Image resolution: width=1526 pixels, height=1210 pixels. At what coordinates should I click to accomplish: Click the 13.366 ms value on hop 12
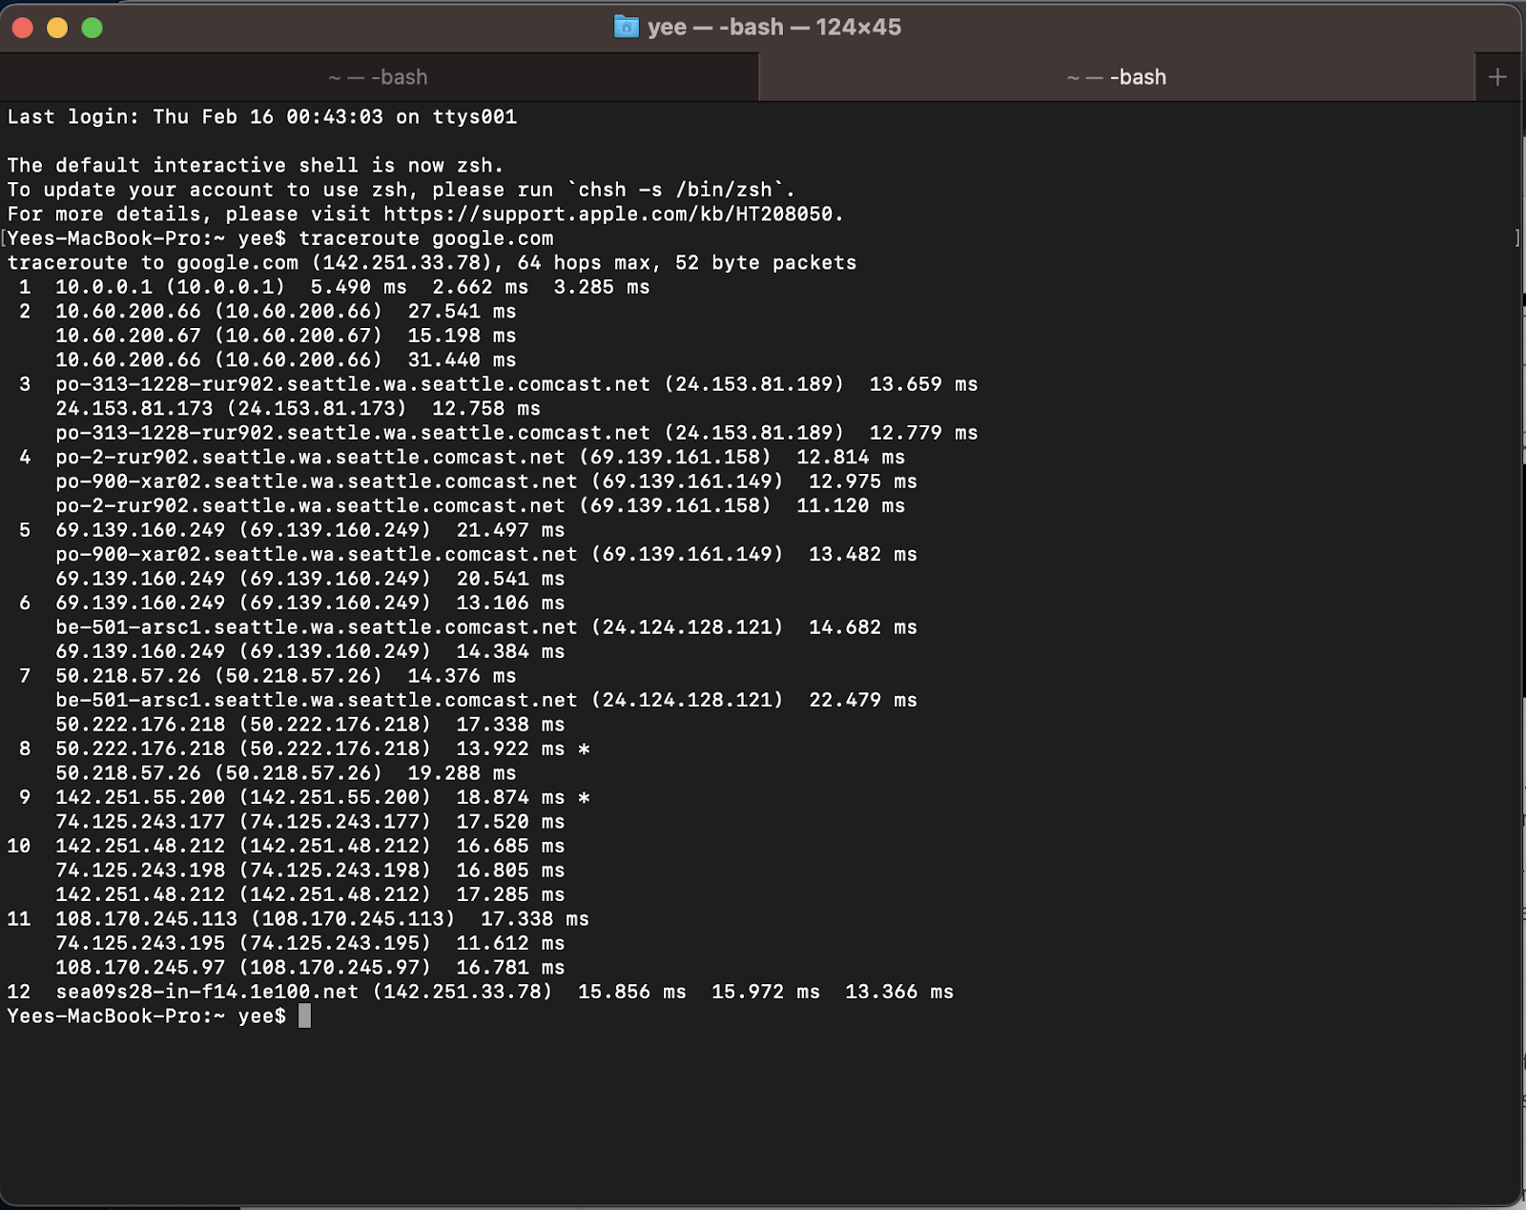[899, 993]
